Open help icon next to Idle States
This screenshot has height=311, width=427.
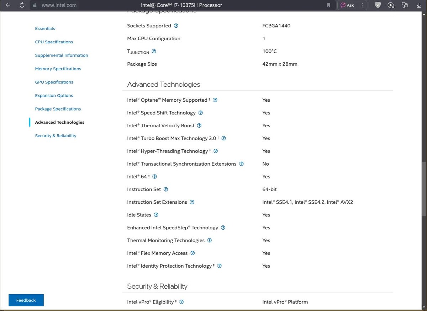click(x=156, y=215)
